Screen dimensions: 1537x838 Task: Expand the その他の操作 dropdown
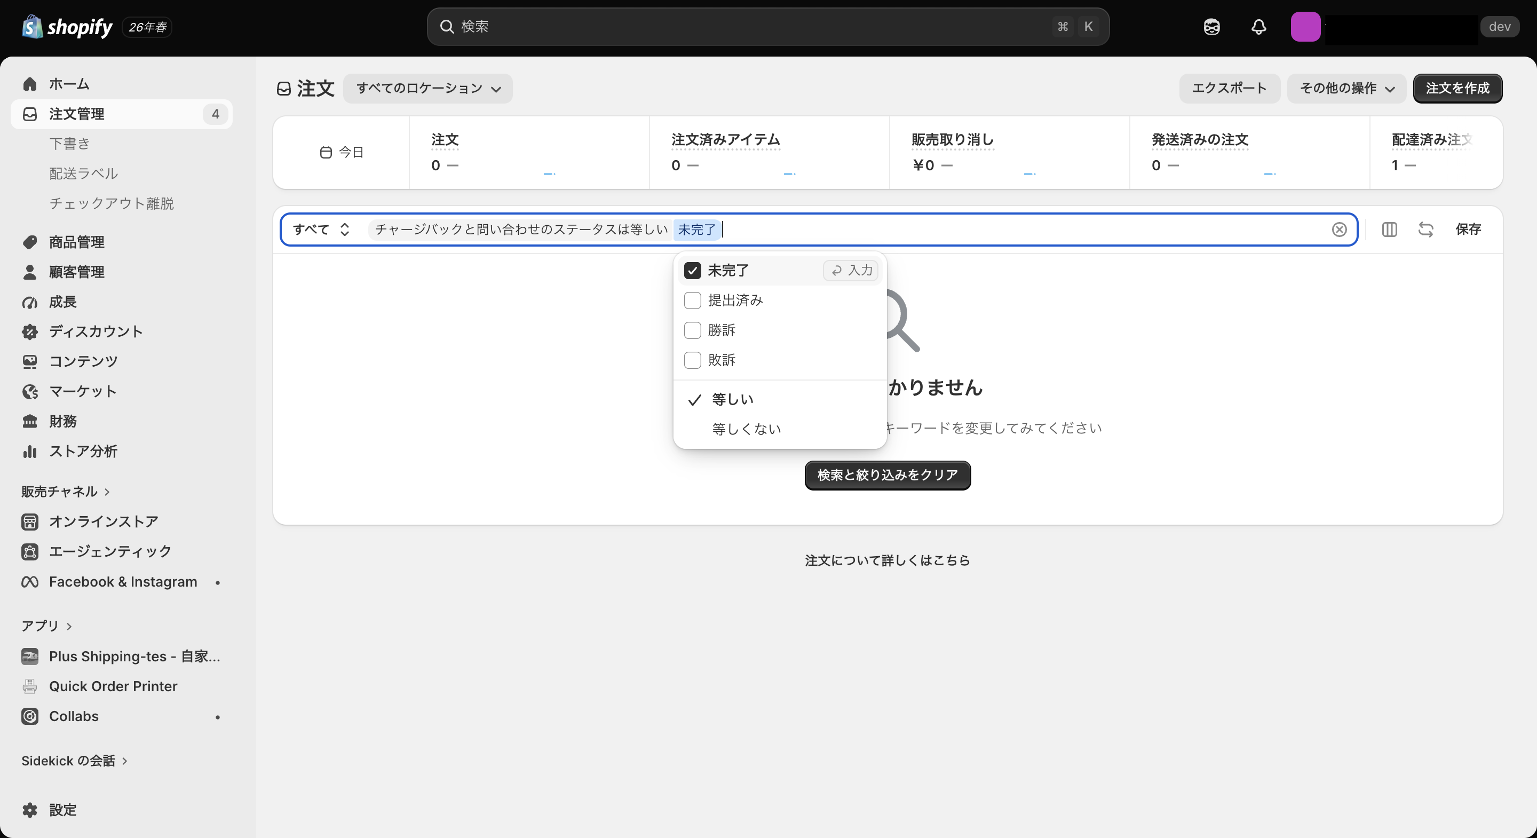pos(1346,88)
